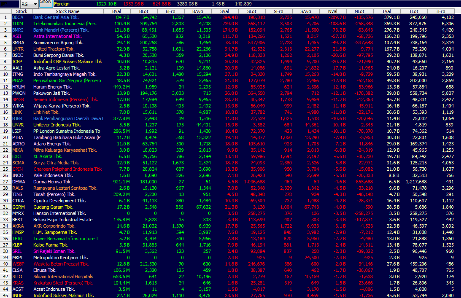The width and height of the screenshot is (461, 298).
Task: Select the TINS stock code
Action: tap(17, 194)
